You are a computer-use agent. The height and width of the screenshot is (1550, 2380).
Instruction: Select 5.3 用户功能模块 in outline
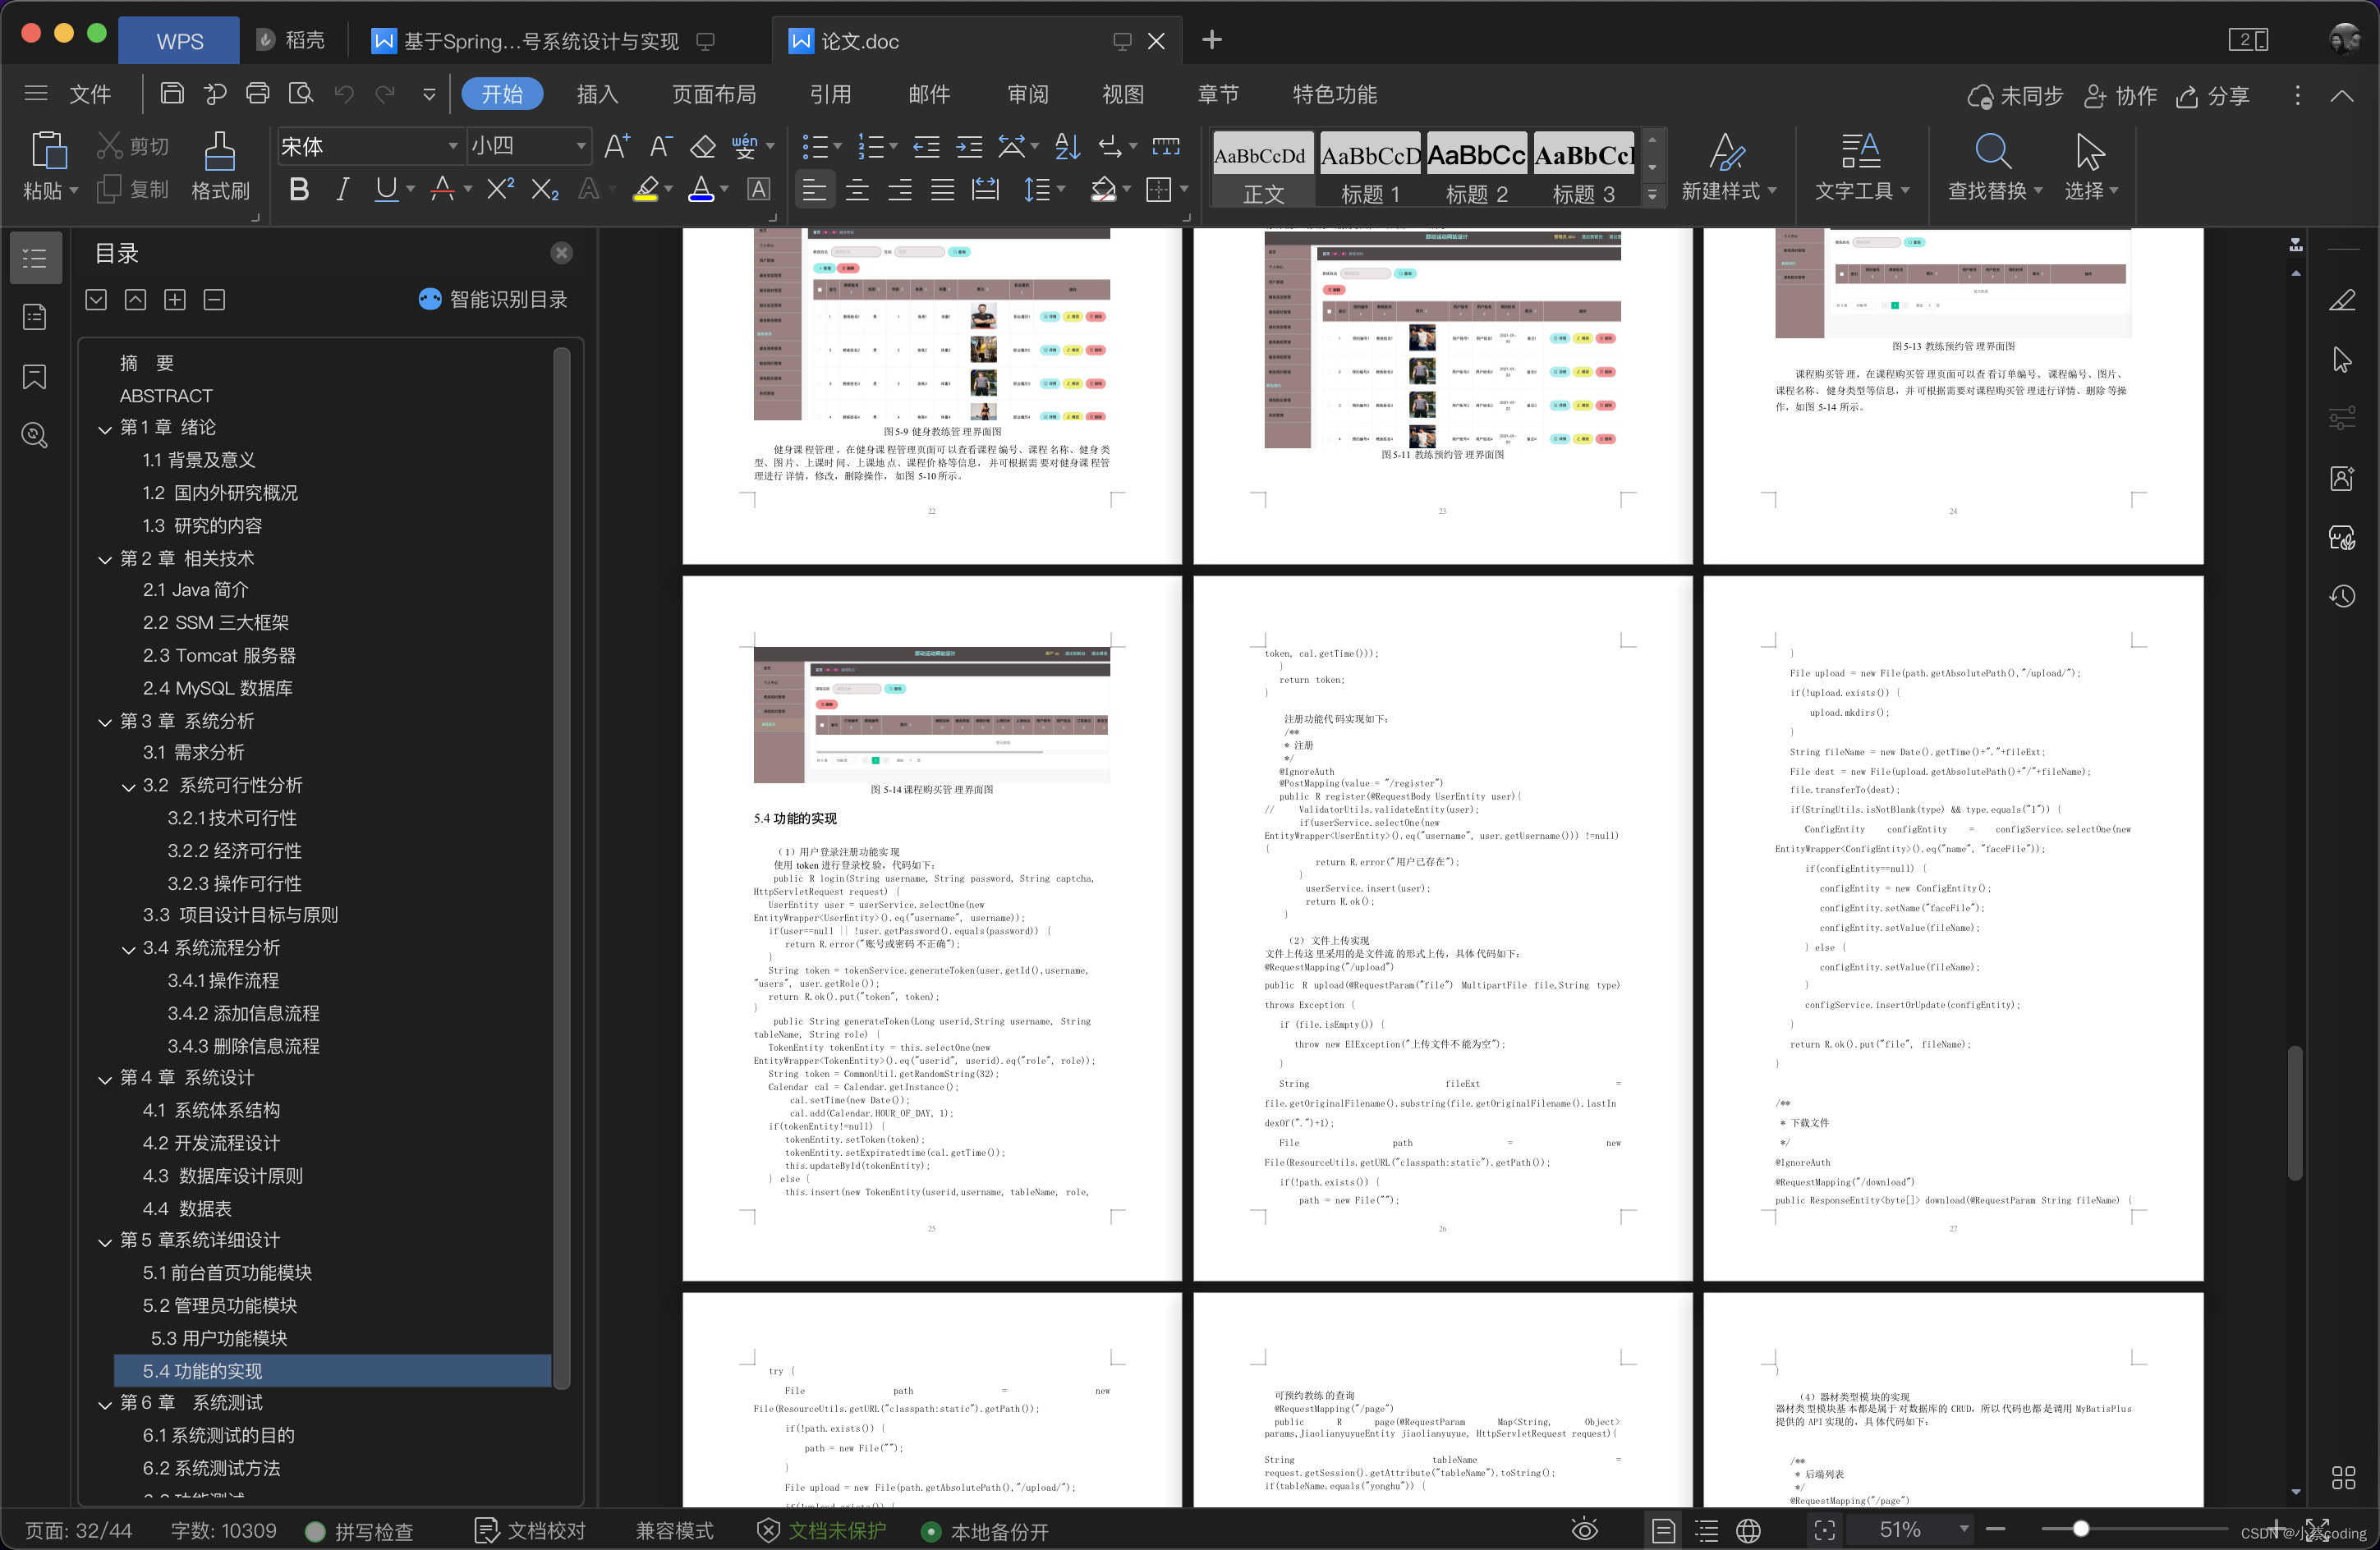[219, 1338]
